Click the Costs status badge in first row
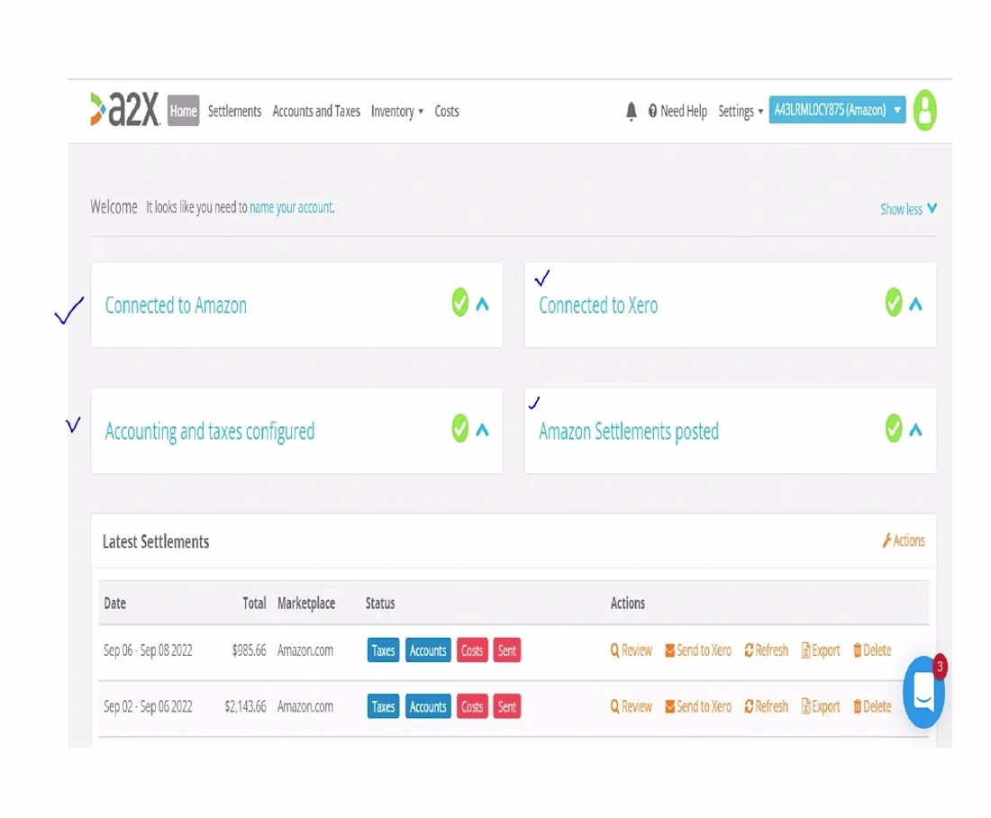This screenshot has width=991, height=818. click(472, 650)
